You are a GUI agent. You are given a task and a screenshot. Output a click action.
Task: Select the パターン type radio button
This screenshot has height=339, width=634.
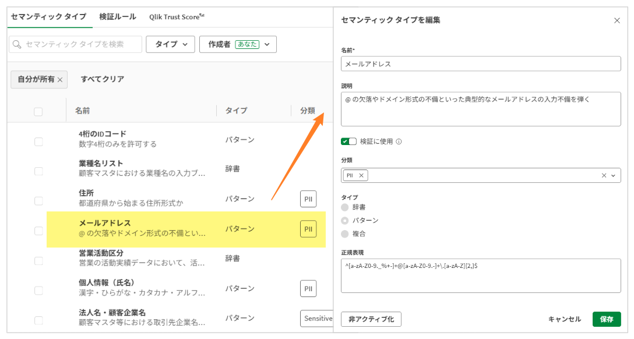click(344, 221)
